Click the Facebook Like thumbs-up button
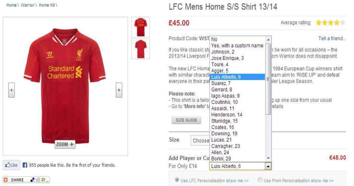 [x=12, y=165]
